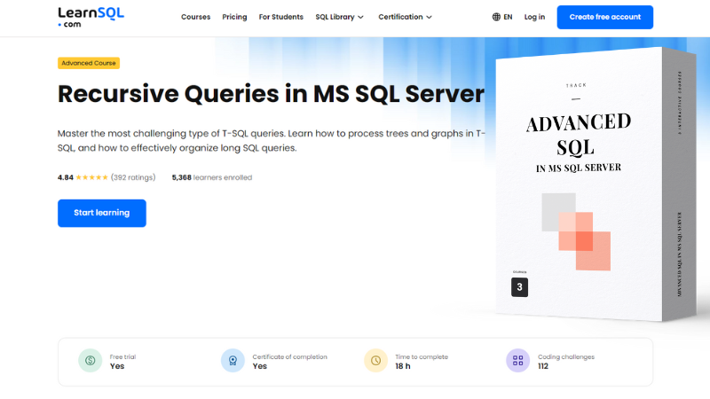710x399 pixels.
Task: Click the "112" coding challenges value
Action: coord(543,366)
